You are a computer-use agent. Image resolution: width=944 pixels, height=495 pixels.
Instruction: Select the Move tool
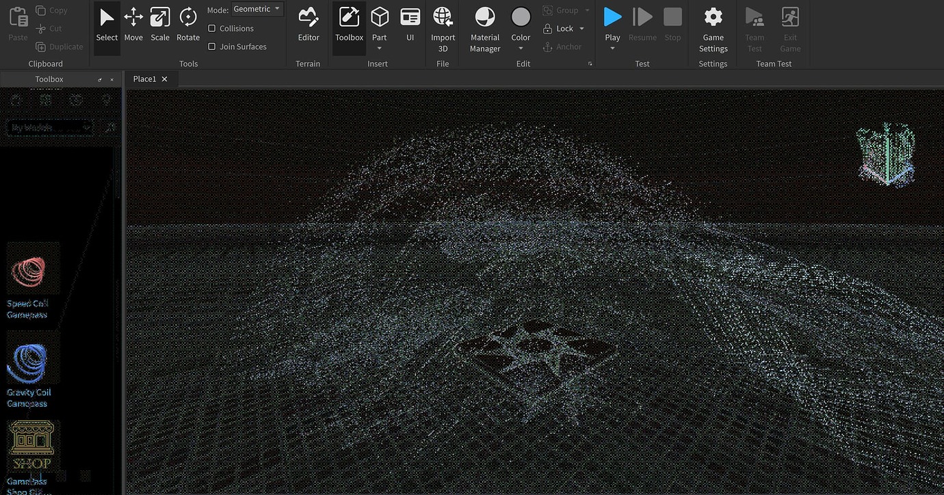click(x=133, y=24)
